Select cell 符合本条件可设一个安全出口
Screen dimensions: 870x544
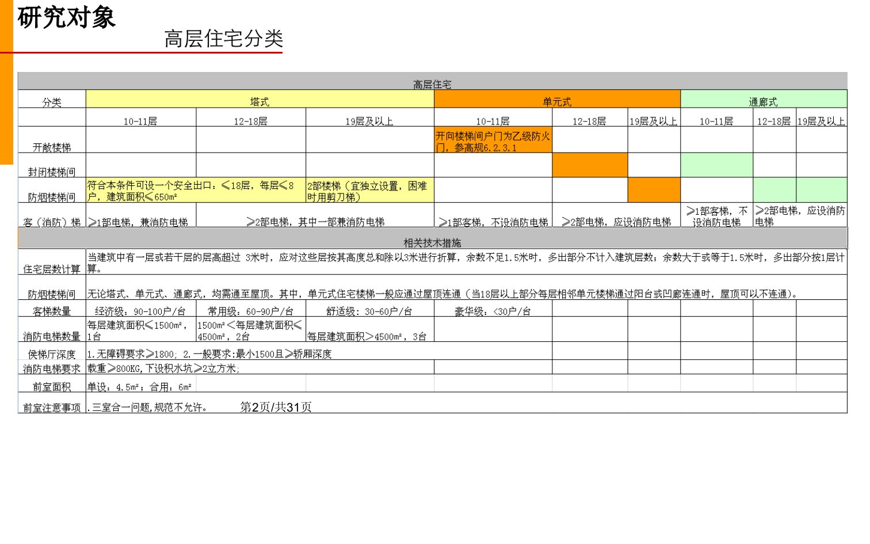[x=196, y=191]
